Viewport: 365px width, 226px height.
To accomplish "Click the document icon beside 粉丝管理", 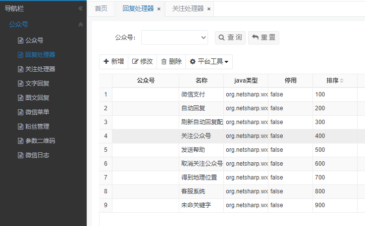I will pyautogui.click(x=20, y=127).
